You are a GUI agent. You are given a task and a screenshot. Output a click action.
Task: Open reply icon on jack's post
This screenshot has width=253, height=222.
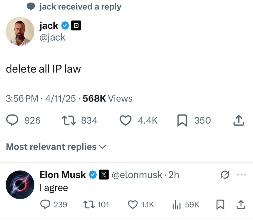point(12,120)
